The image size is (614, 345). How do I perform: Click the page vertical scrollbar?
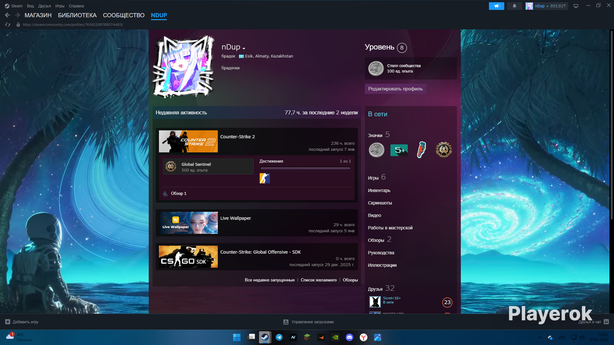click(x=612, y=124)
